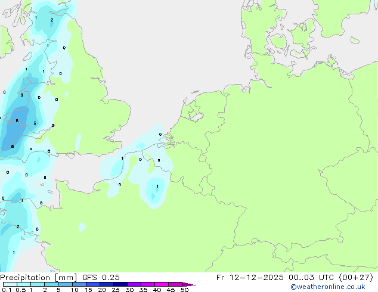Click the value '1' in the Dover Strait
The height and width of the screenshot is (292, 378).
122,159
